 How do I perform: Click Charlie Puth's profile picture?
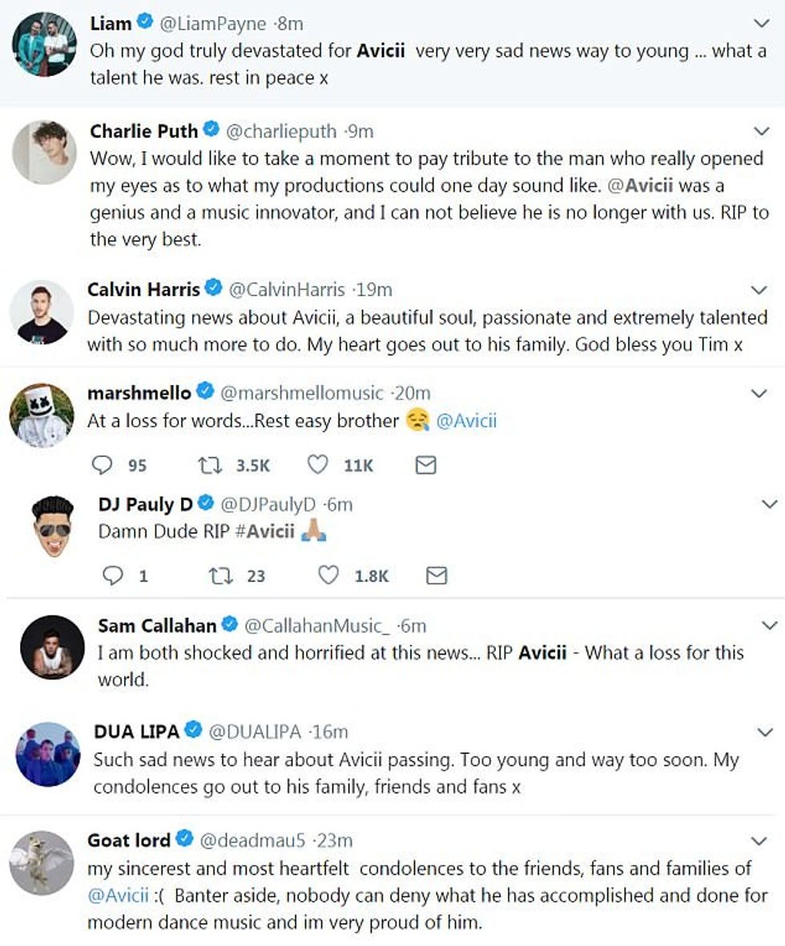coord(44,152)
